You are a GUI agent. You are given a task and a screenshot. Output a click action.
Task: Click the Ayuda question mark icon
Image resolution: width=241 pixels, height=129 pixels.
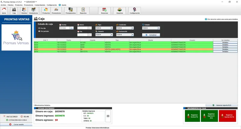coord(60,5)
